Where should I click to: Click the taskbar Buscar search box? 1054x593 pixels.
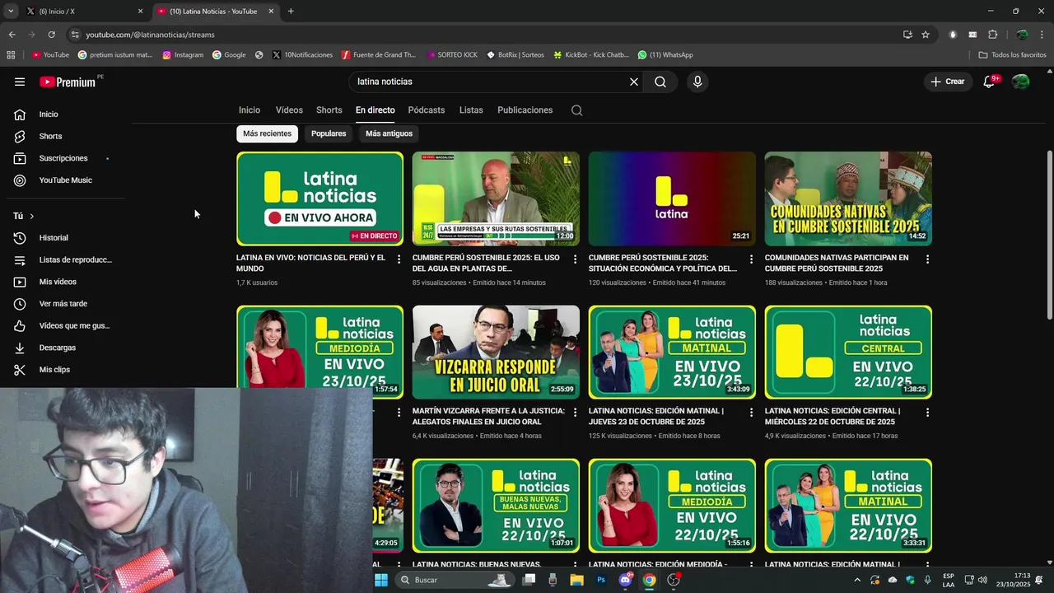click(x=454, y=580)
